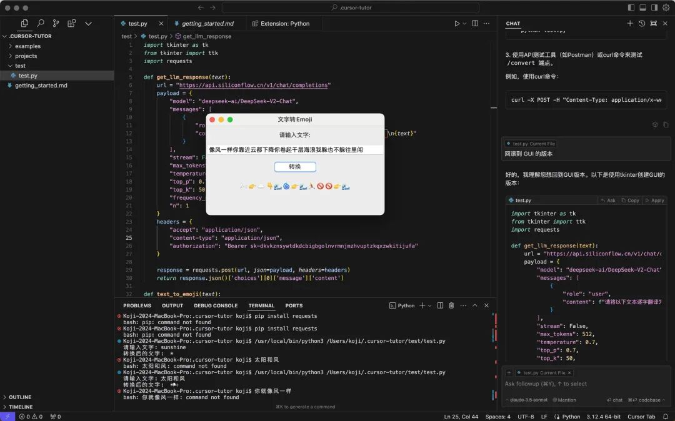Screen dimensions: 675x421
Task: Open the run options dropdown arrow
Action: tap(464, 24)
